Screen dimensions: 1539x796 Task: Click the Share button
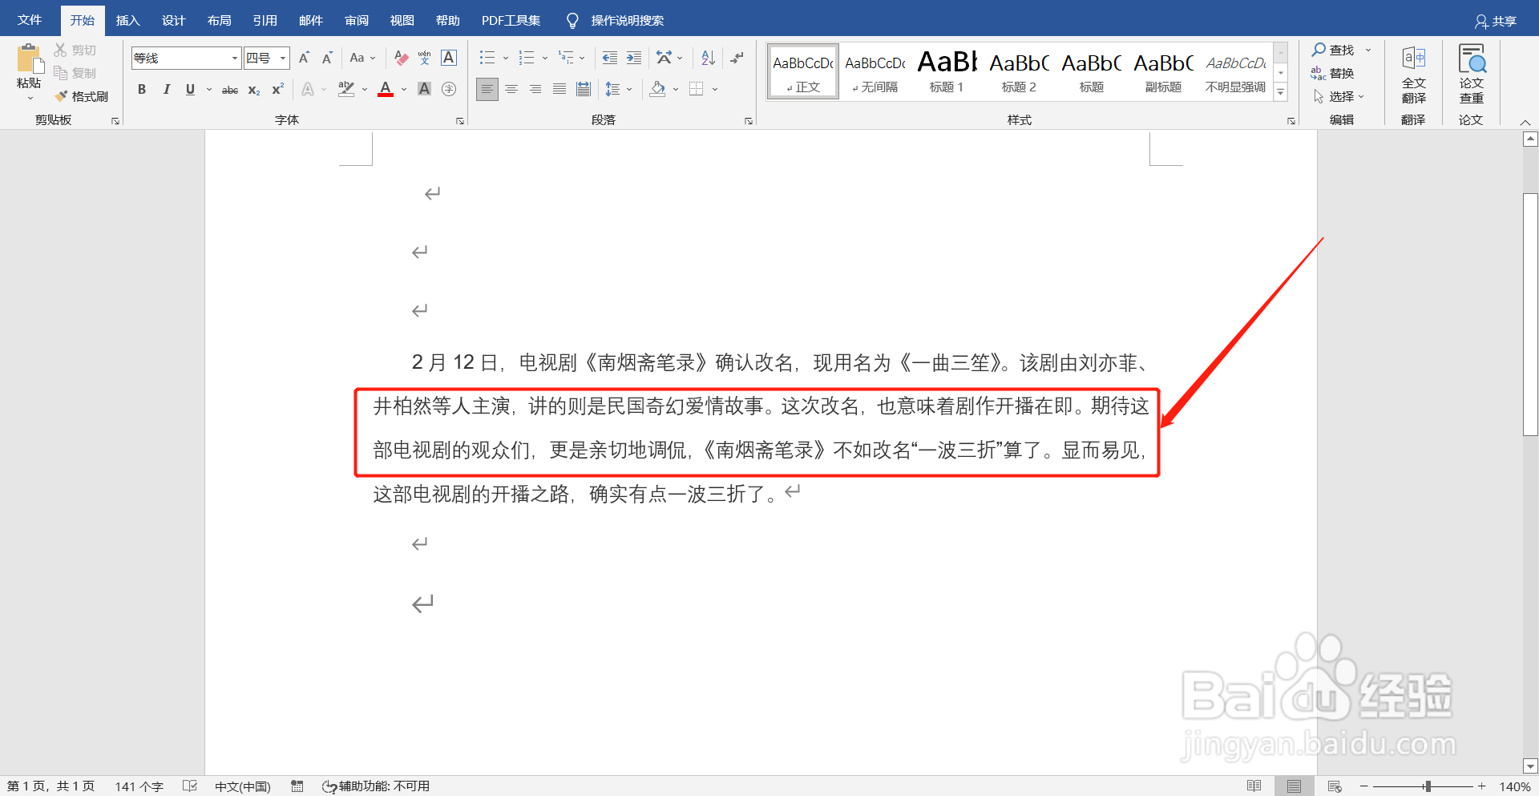point(1496,21)
